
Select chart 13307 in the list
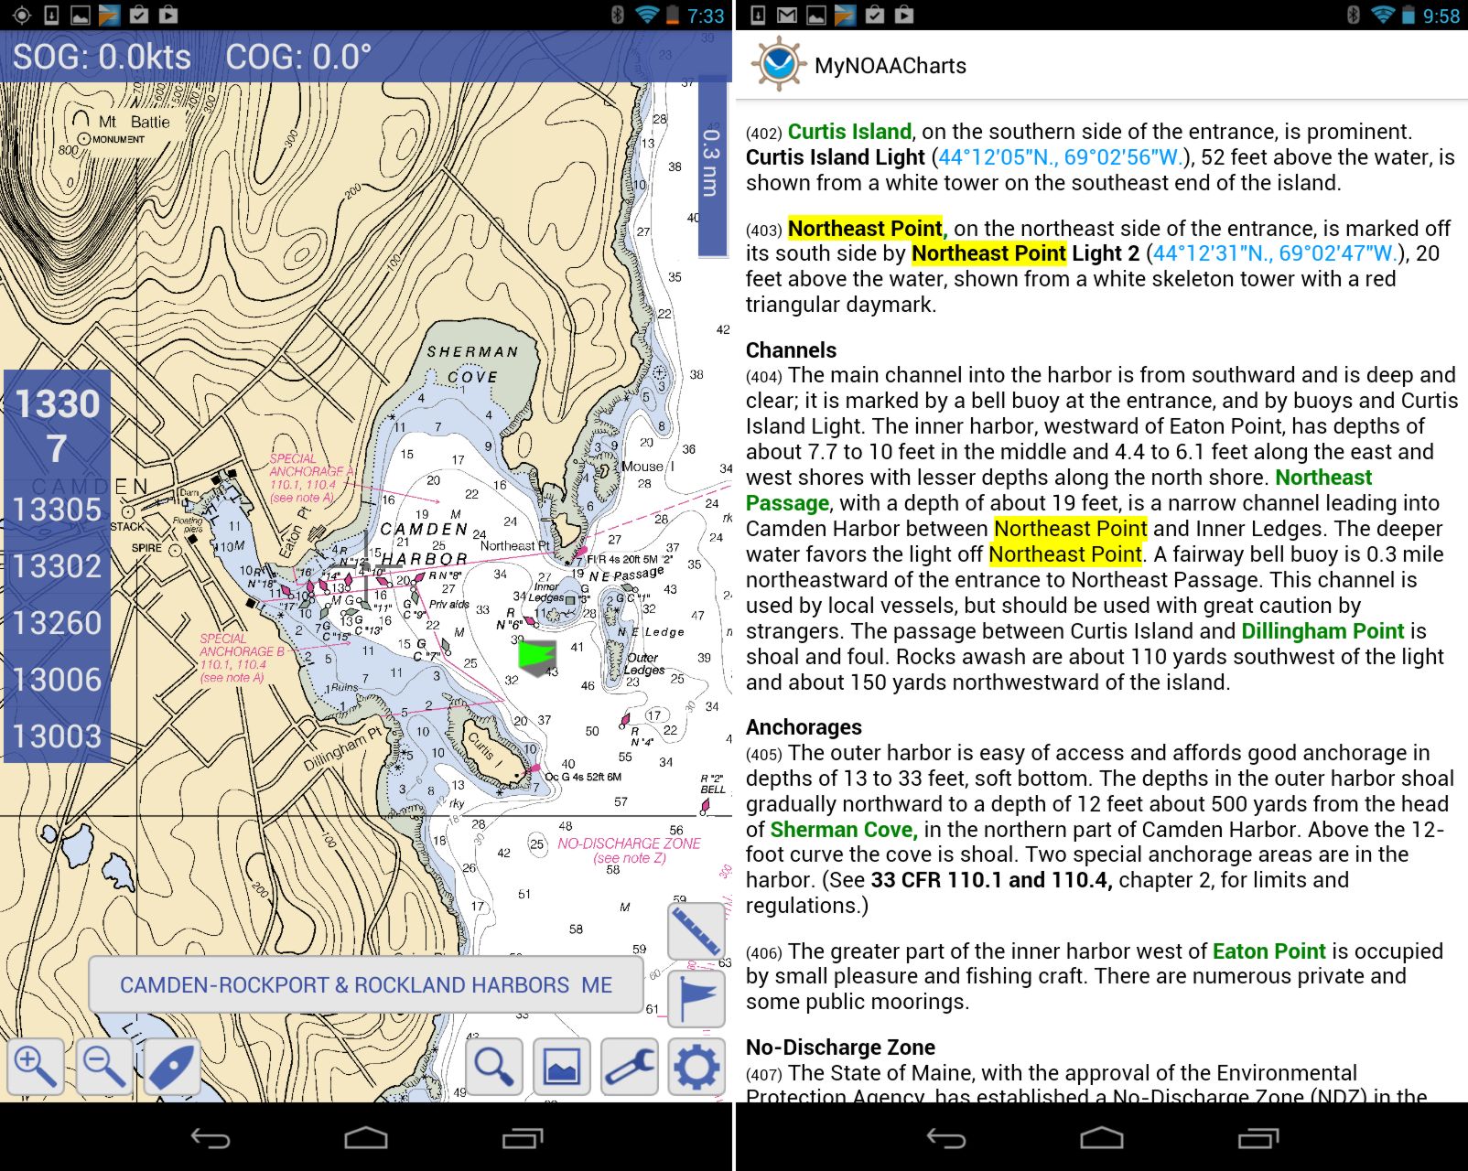click(57, 425)
